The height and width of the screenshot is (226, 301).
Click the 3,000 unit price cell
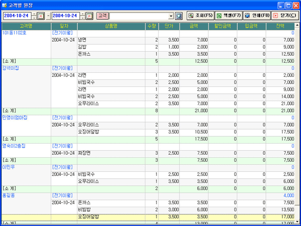pos(169,209)
